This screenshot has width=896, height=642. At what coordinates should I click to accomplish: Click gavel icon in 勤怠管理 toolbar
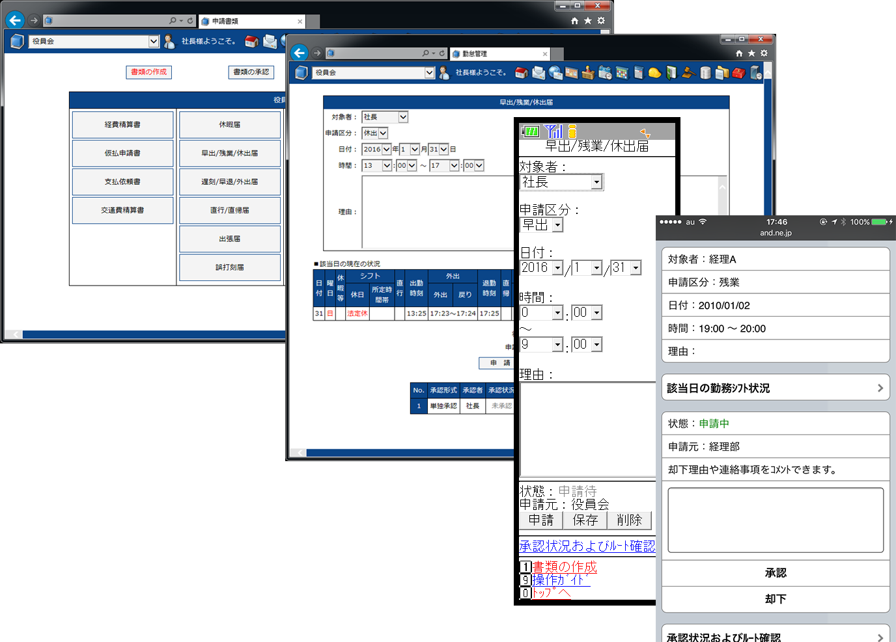click(689, 73)
